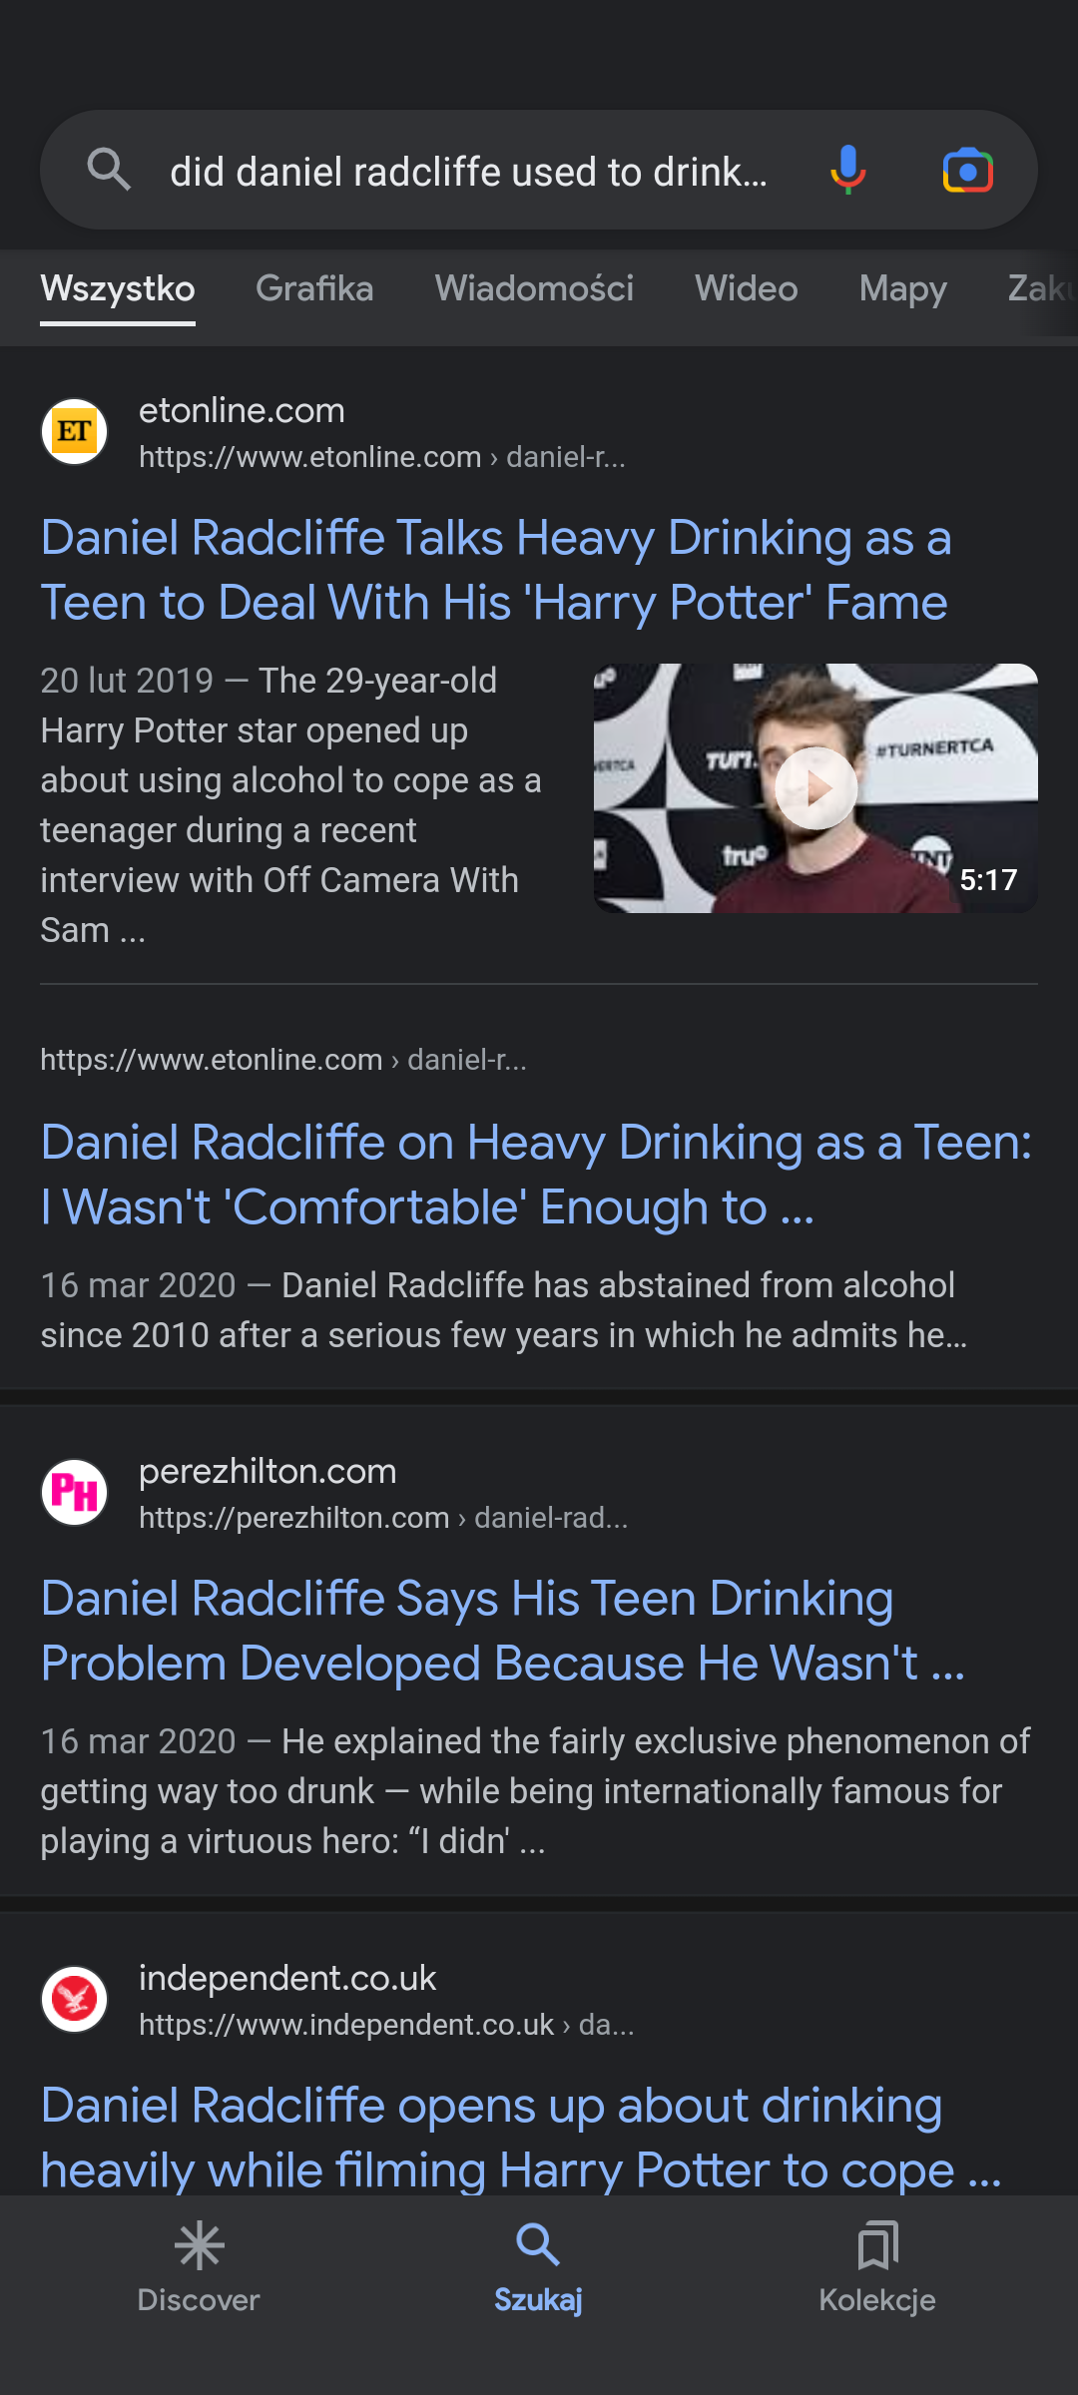Switch to the Wiadomości tab
This screenshot has width=1078, height=2395.
click(534, 288)
